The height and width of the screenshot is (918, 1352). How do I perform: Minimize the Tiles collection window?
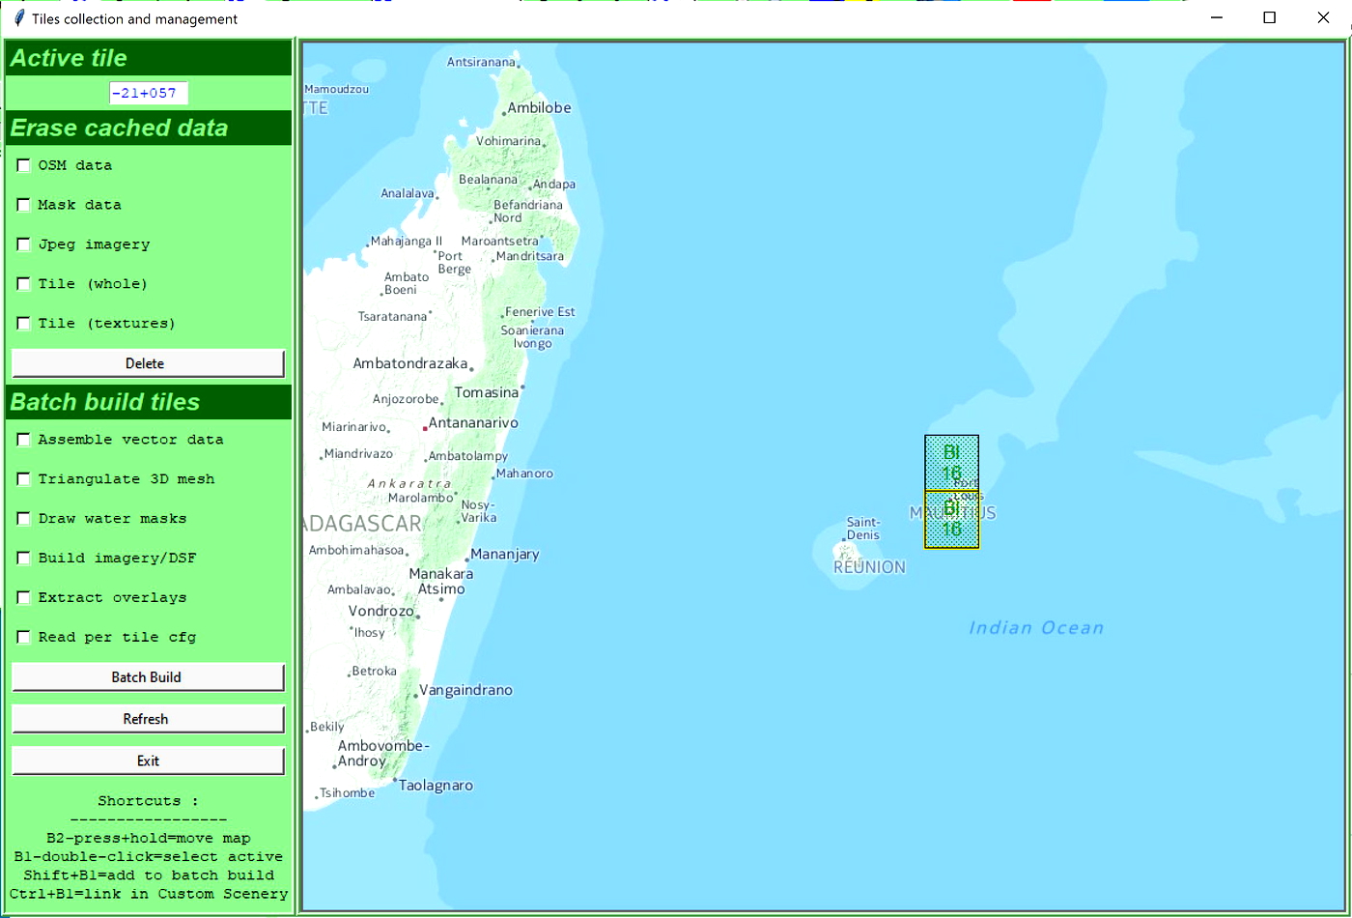[1217, 17]
